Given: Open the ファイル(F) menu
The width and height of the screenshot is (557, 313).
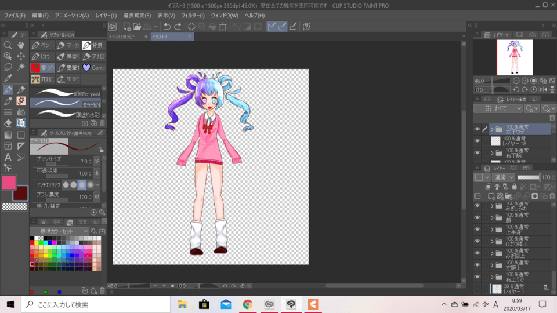Looking at the screenshot, I should click(x=15, y=16).
